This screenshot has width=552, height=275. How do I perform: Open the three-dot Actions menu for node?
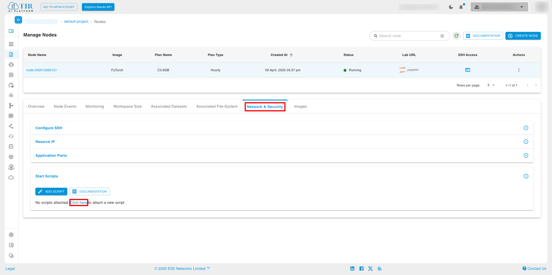coord(519,70)
